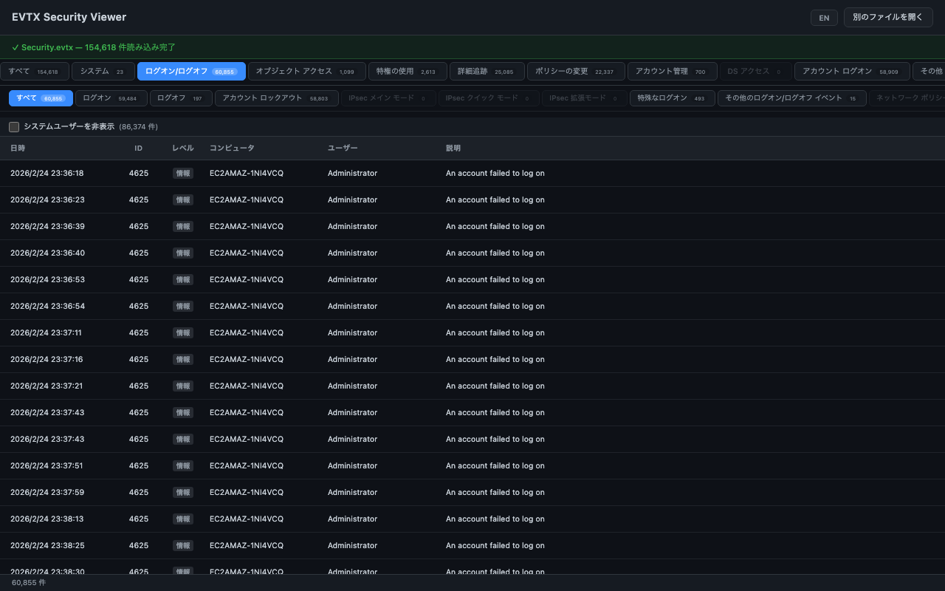945x591 pixels.
Task: Switch language with the EN button
Action: (824, 18)
